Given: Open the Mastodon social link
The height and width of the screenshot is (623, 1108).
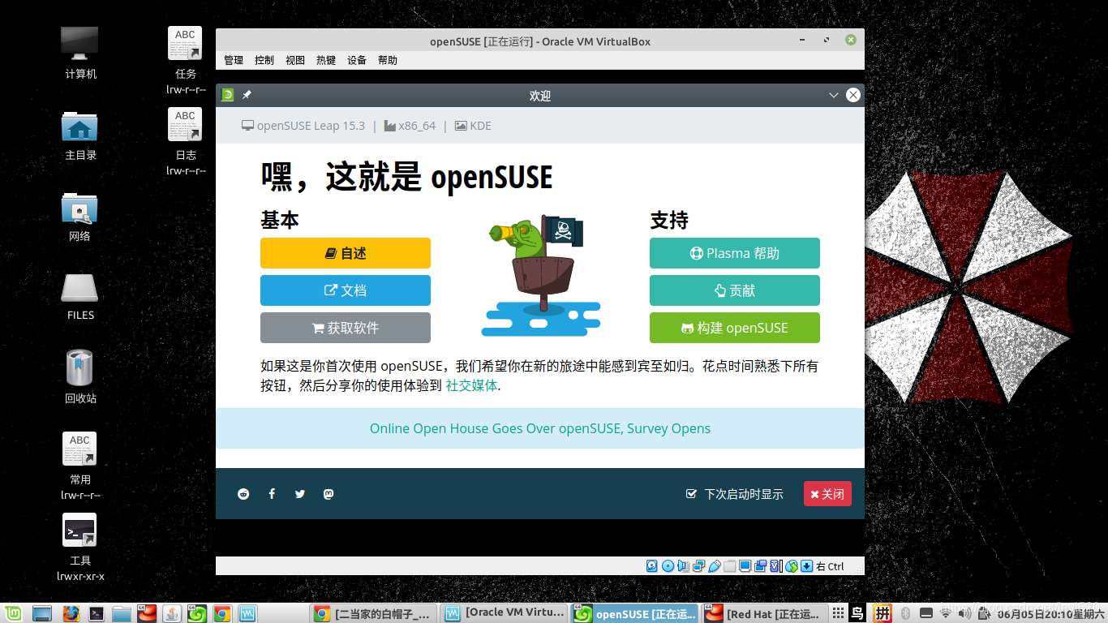Looking at the screenshot, I should [329, 494].
